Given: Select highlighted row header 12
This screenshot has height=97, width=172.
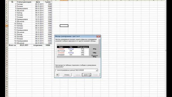Looking at the screenshot, I should pyautogui.click(x=7, y=26).
